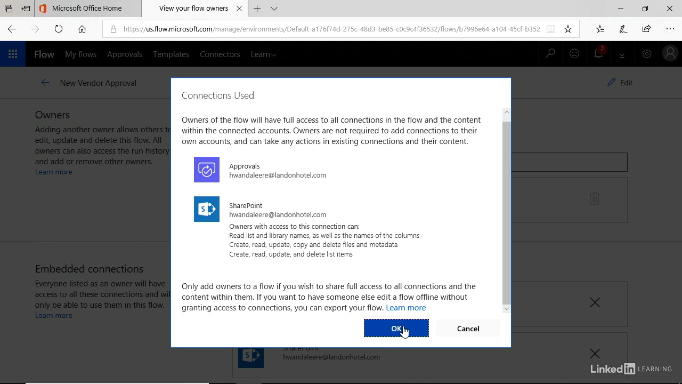Share this page icon
The height and width of the screenshot is (384, 682).
(x=646, y=29)
